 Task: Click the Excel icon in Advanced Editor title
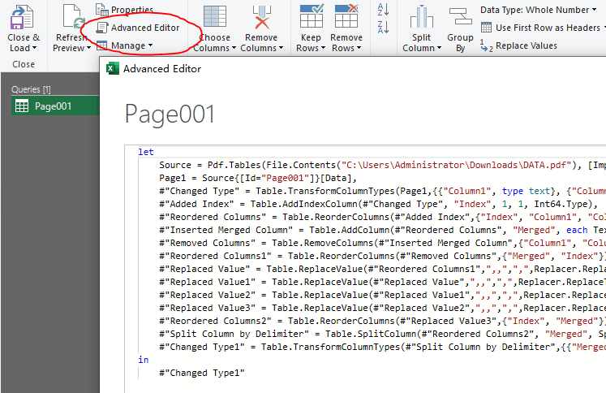[x=113, y=68]
